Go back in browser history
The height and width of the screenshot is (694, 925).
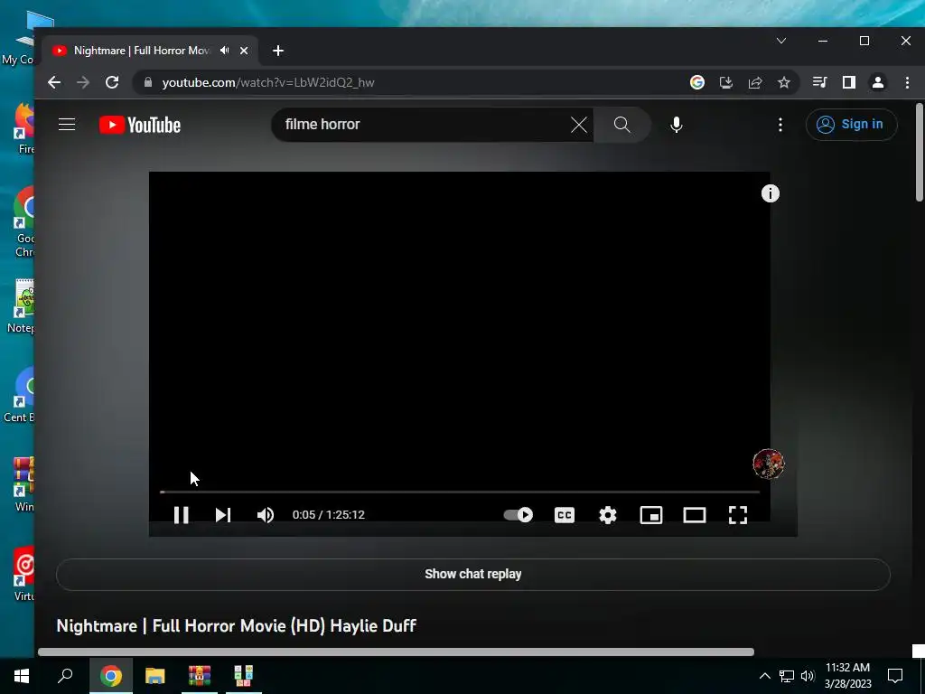click(54, 82)
